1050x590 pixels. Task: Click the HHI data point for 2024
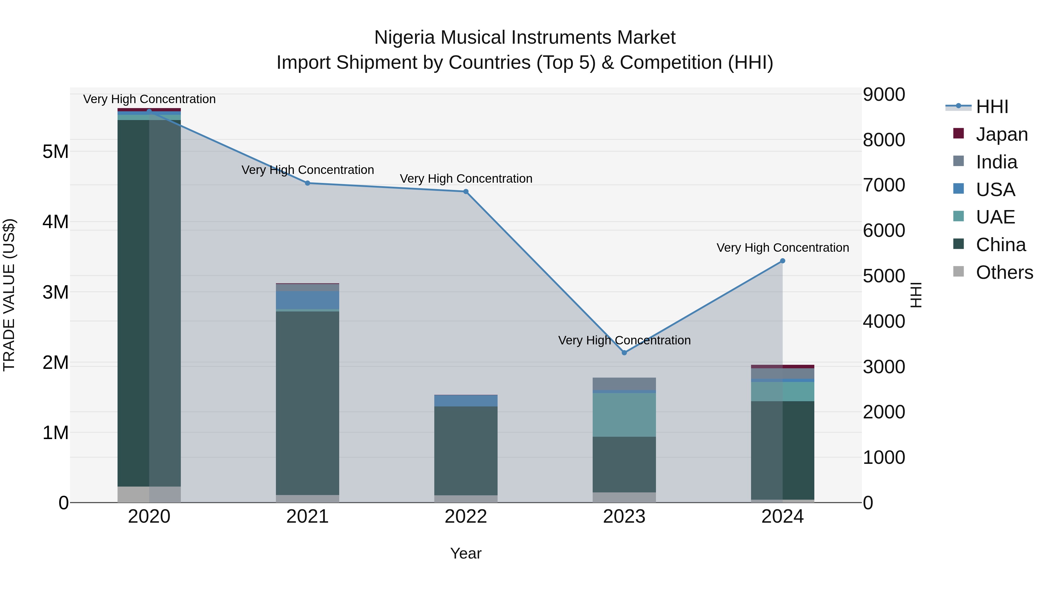(x=783, y=261)
